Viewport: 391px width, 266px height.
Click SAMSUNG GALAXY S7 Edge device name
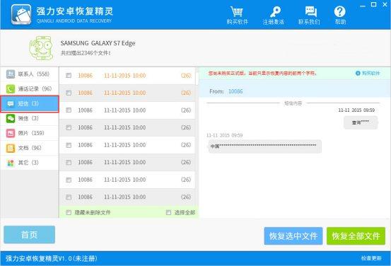pos(98,43)
